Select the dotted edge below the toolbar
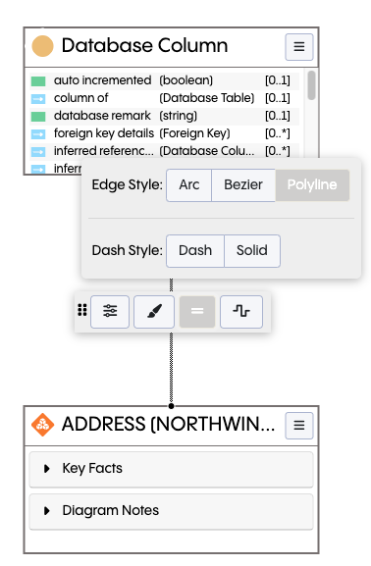Screen dimensions: 371x566 pos(171,367)
